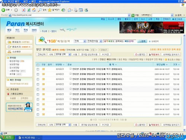Open 쇼핑 in the top navigation bar
Image resolution: width=186 pixels, height=140 pixels.
point(150,19)
